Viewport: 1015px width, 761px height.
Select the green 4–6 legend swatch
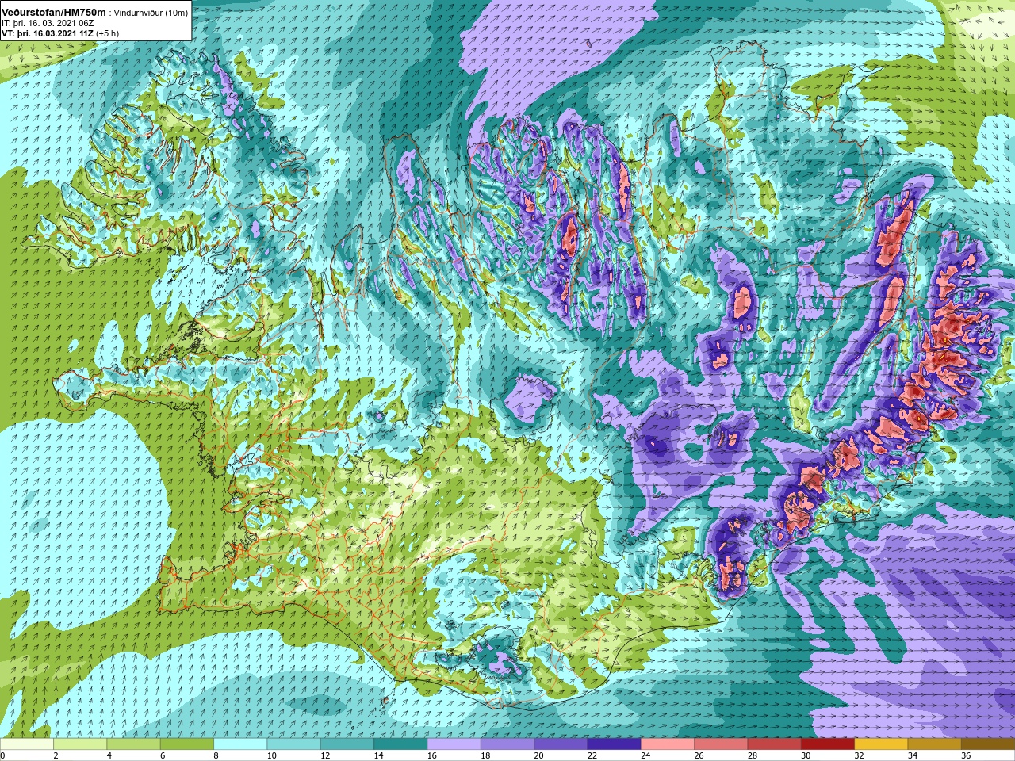click(x=133, y=744)
